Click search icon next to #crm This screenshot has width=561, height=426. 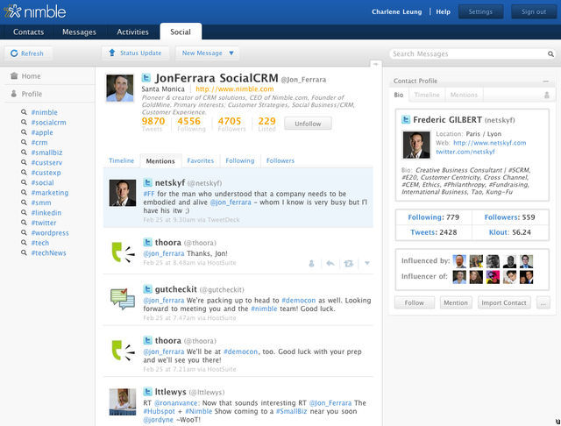pos(24,142)
